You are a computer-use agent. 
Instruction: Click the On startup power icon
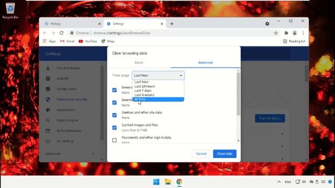48,141
